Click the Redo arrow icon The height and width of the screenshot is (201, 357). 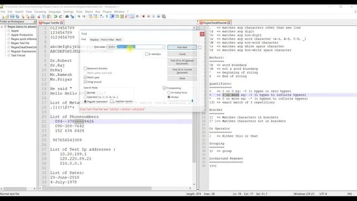[61, 16]
